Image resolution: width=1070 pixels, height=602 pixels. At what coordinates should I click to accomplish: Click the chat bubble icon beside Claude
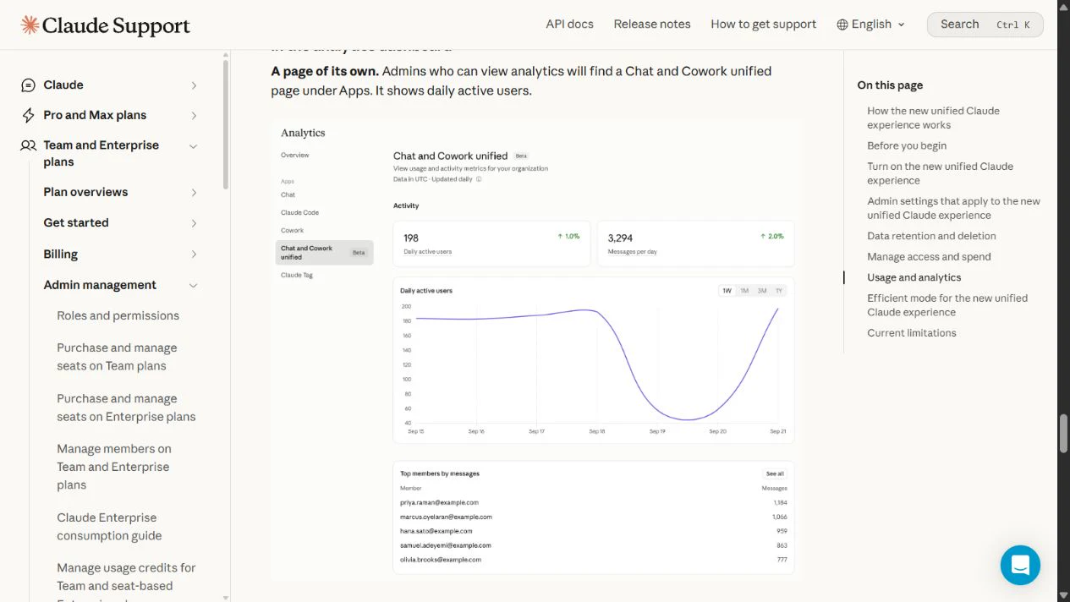click(x=29, y=85)
